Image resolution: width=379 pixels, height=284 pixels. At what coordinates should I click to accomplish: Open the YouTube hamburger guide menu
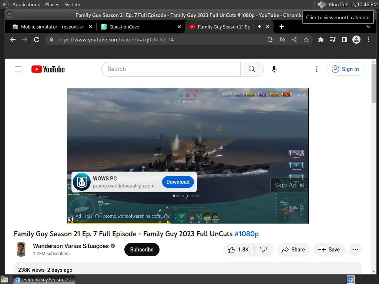pos(18,69)
